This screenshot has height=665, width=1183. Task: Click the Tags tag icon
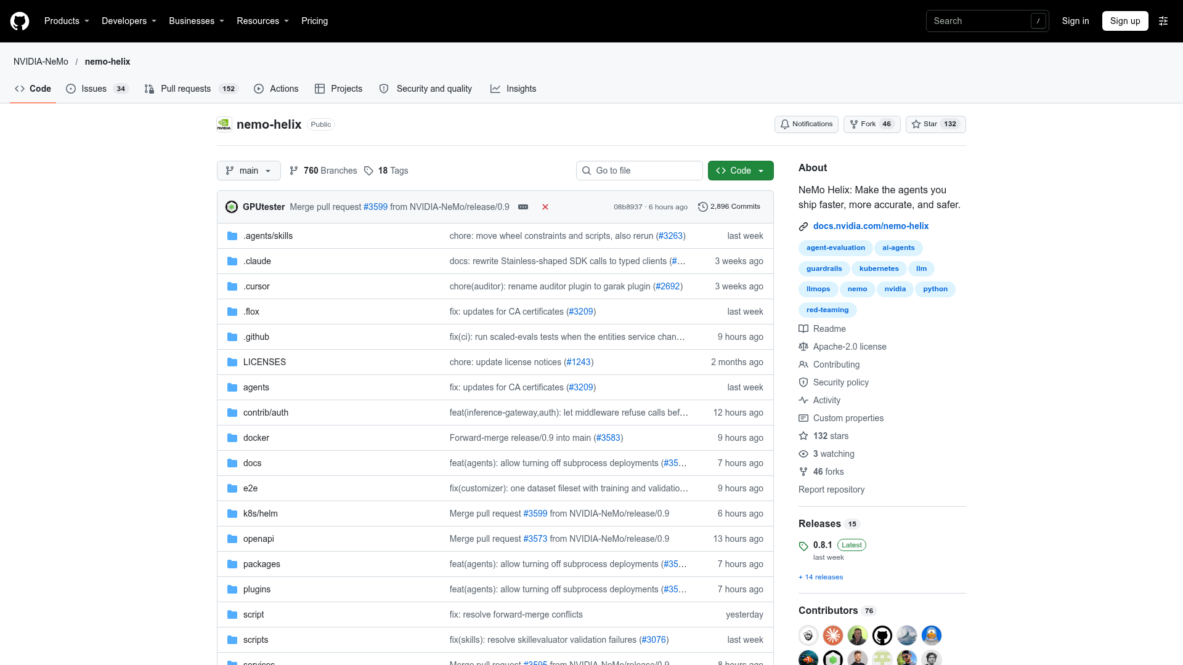[368, 171]
